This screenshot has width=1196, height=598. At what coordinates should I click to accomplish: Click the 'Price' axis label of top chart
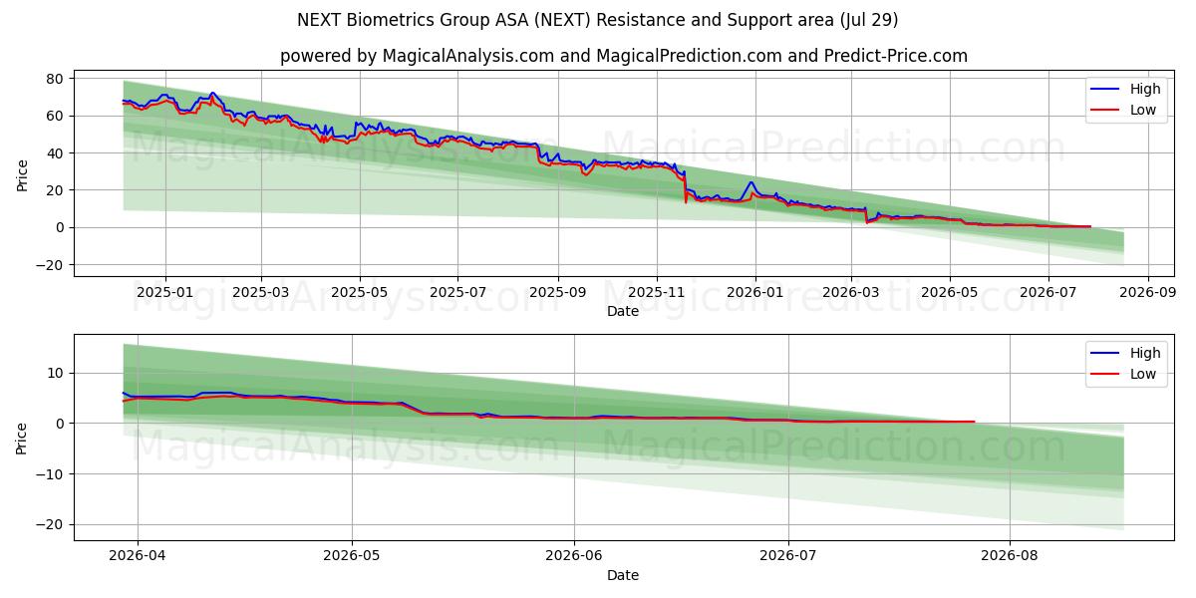[22, 174]
